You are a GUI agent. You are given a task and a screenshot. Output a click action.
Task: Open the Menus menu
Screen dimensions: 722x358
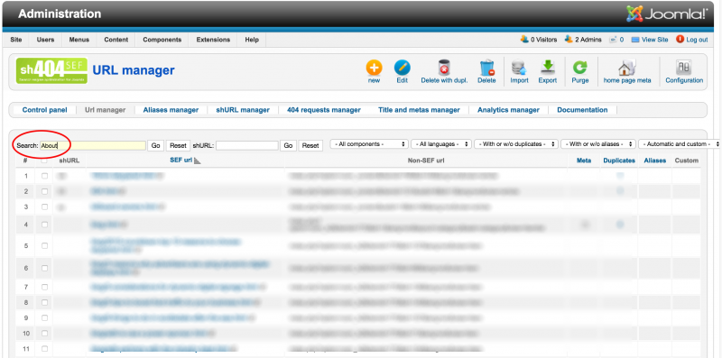79,40
